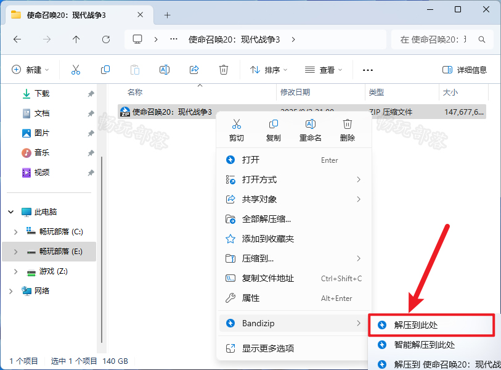This screenshot has width=501, height=370.
Task: Click the search magnifier icon
Action: 482,39
